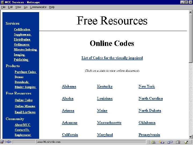Click the scrollbar up arrow
The width and height of the screenshot is (193, 145).
tap(190, 12)
